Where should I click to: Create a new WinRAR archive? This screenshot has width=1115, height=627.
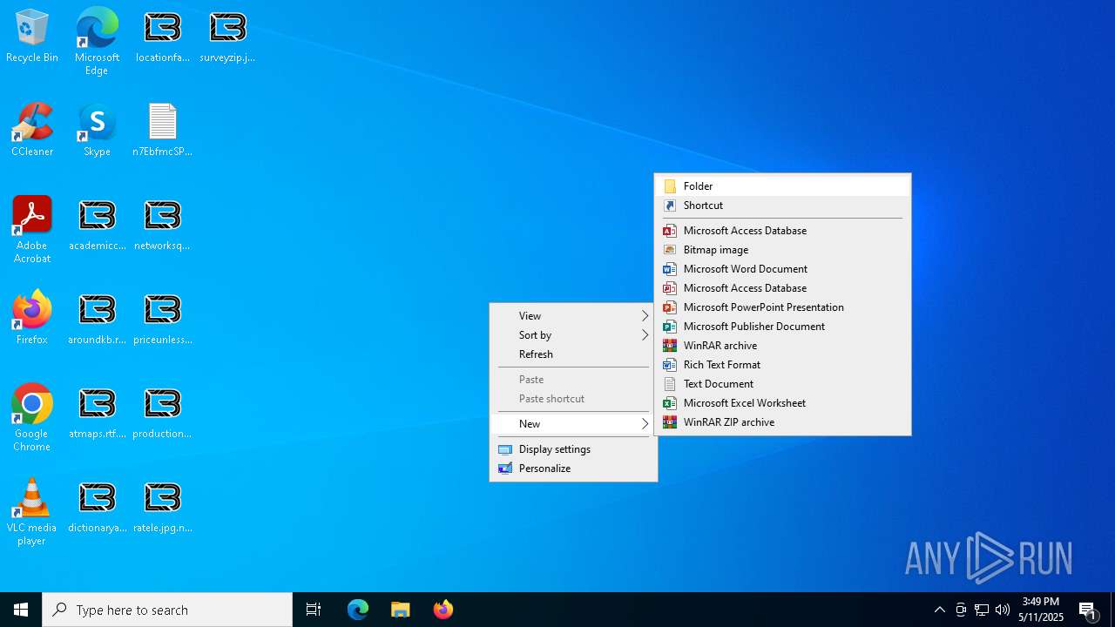click(782, 346)
